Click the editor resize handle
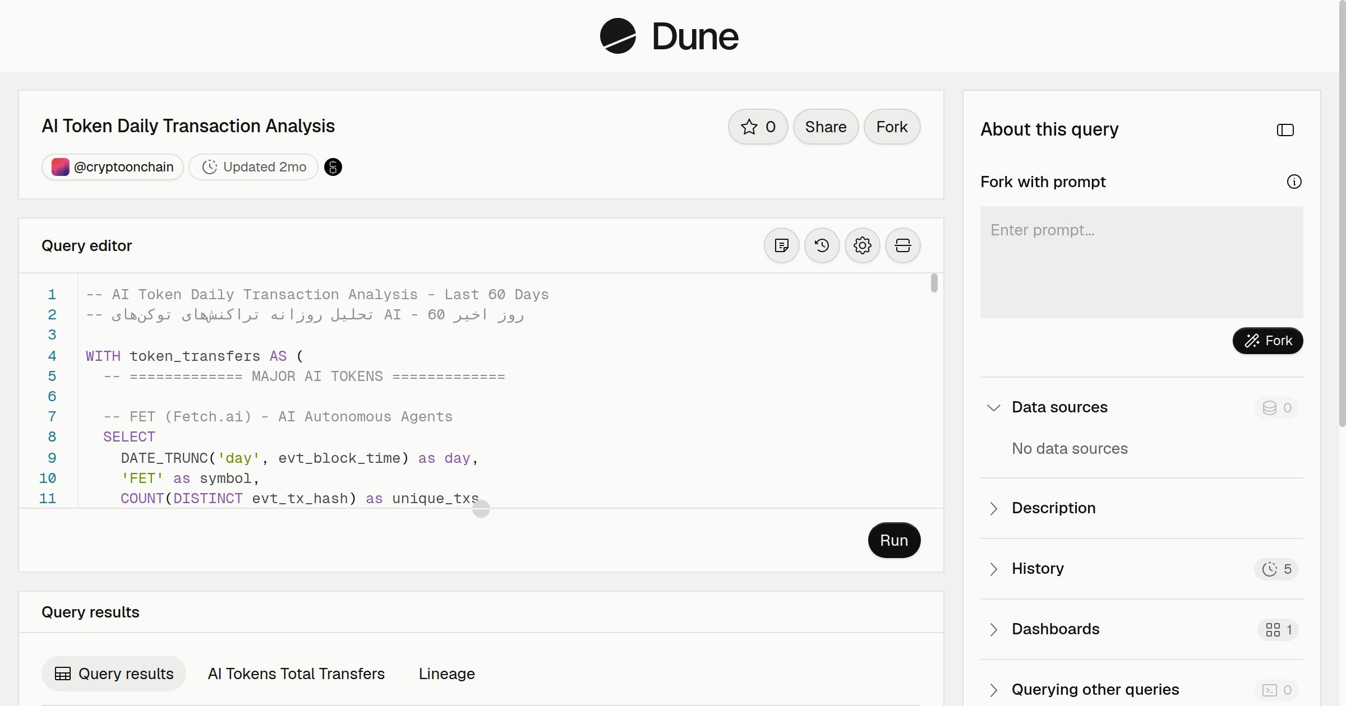The width and height of the screenshot is (1346, 706). click(481, 509)
